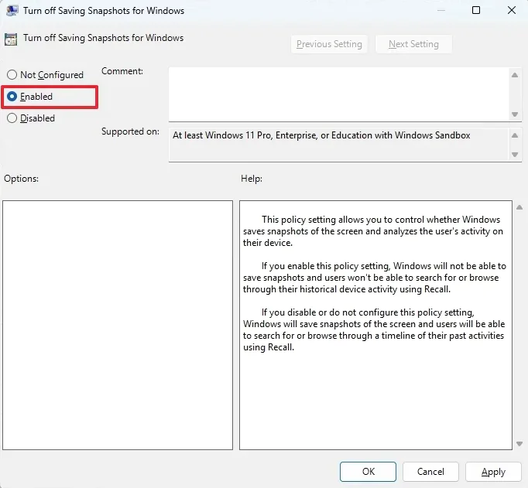Apply the policy changes
Viewport: 528px width, 488px height.
[x=493, y=472]
